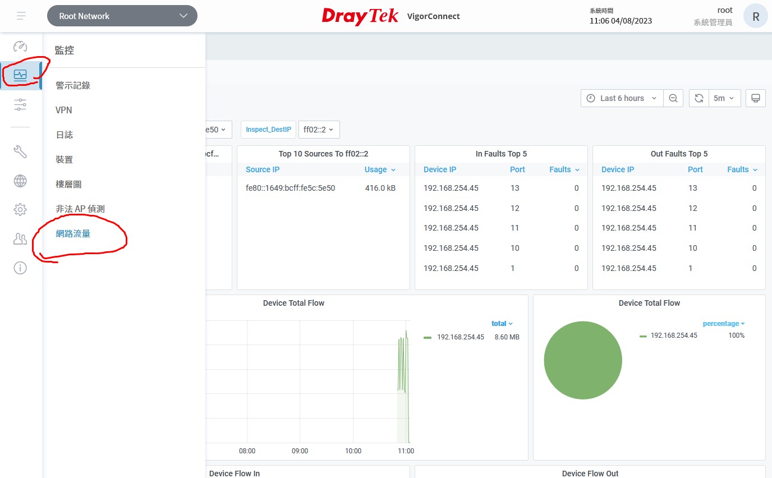
Task: Open the Last 6 hours time picker
Action: pyautogui.click(x=622, y=98)
